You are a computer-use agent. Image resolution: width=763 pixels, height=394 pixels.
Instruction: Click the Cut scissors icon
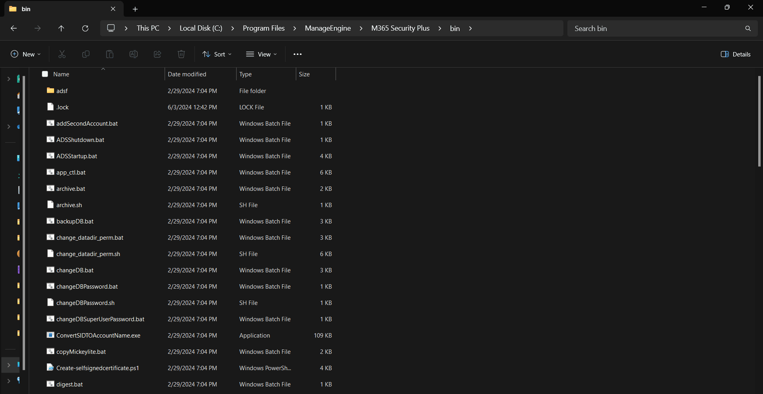62,54
